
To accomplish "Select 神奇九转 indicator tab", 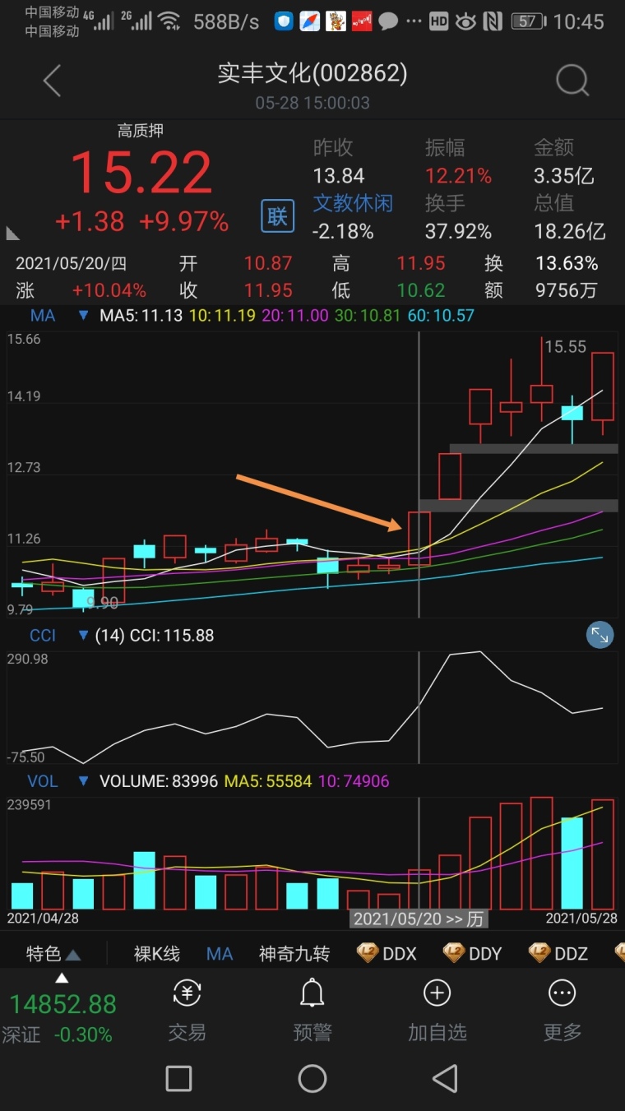I will coord(294,954).
